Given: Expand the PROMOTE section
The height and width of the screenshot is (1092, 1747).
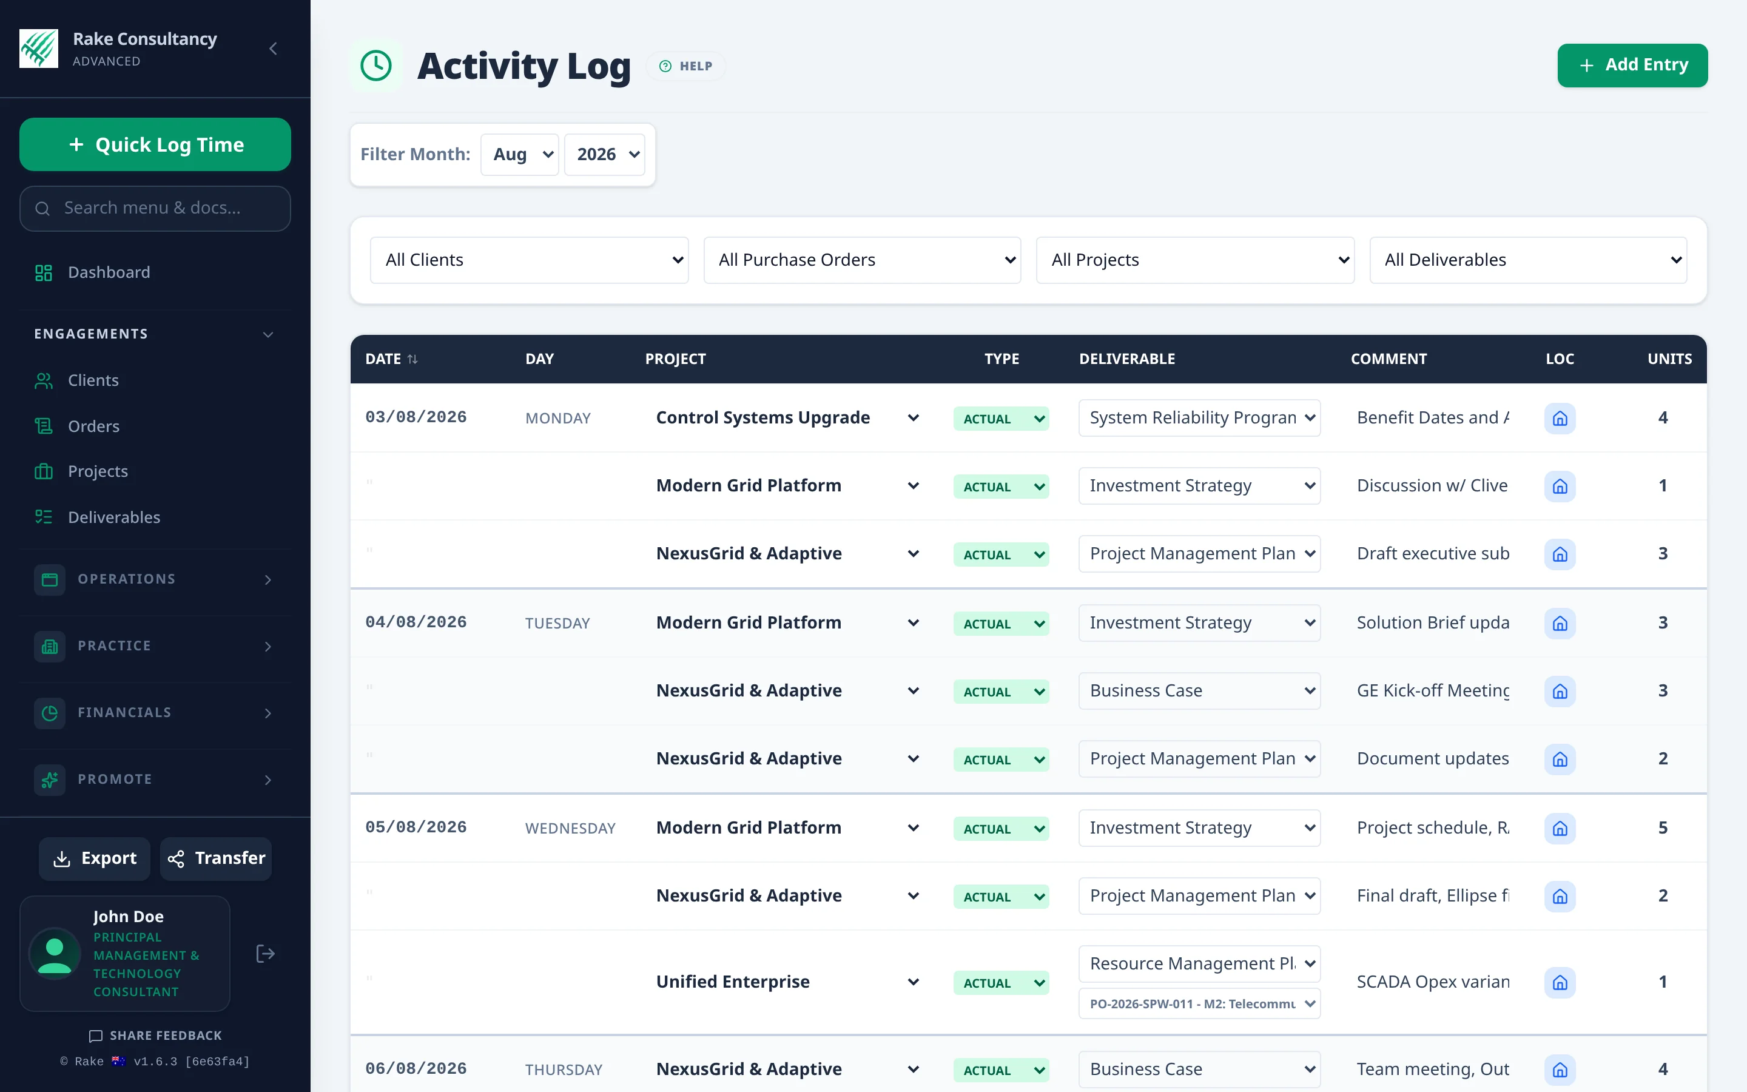Looking at the screenshot, I should coord(155,780).
